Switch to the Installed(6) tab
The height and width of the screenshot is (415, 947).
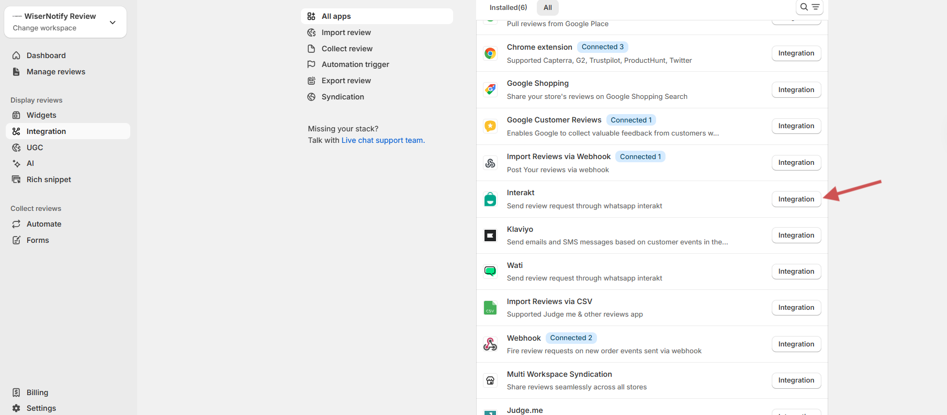[508, 7]
